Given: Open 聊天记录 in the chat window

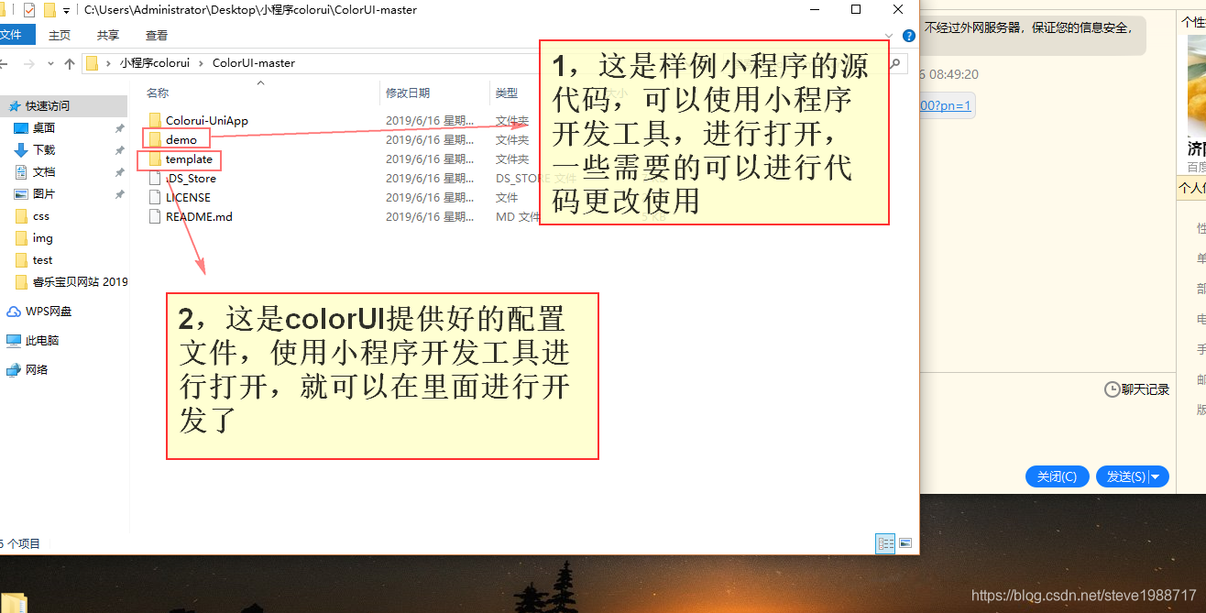Looking at the screenshot, I should [1146, 389].
